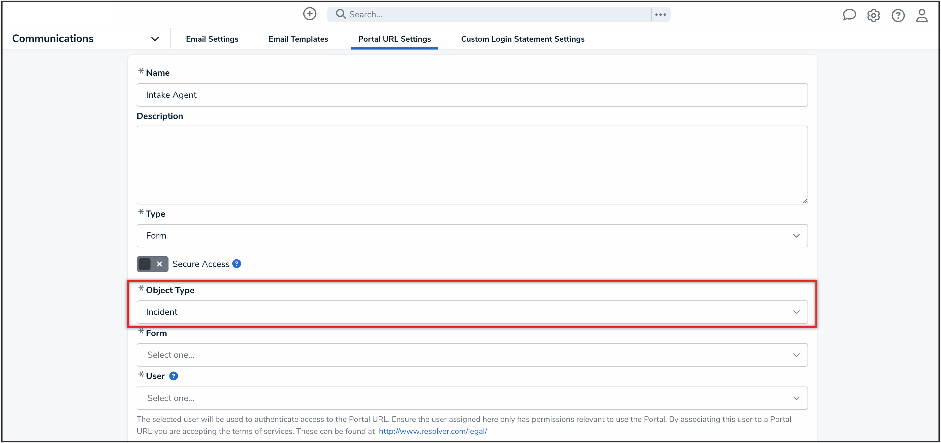
Task: Open the user profile icon
Action: [922, 15]
